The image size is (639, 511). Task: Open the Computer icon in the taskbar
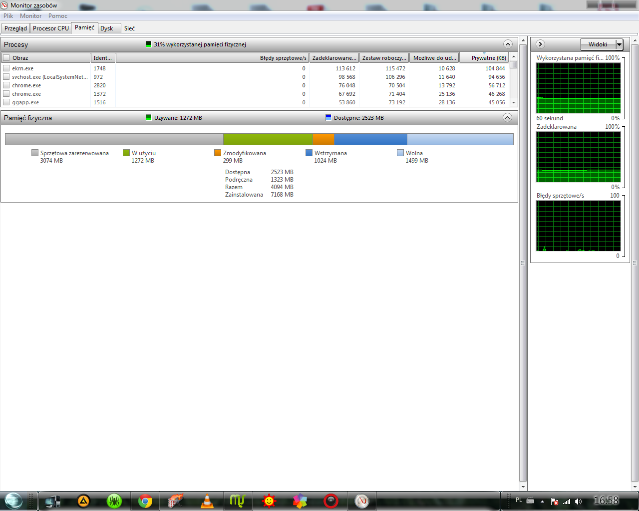53,501
